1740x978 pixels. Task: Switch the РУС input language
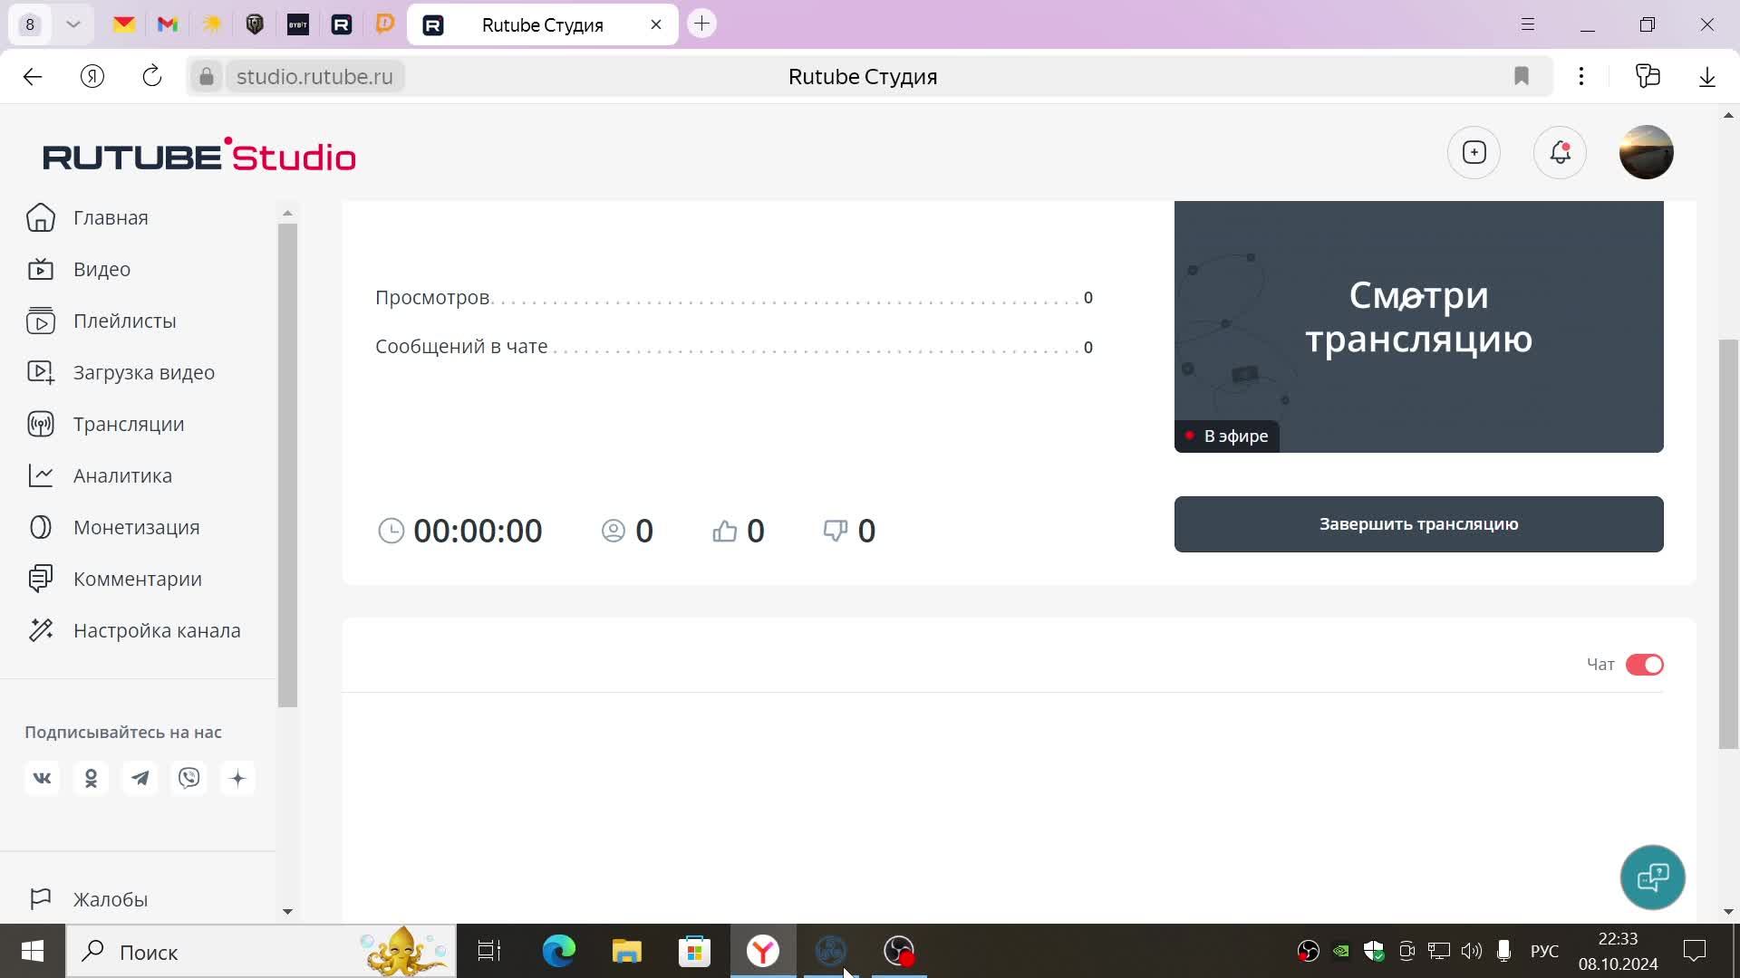tap(1544, 951)
